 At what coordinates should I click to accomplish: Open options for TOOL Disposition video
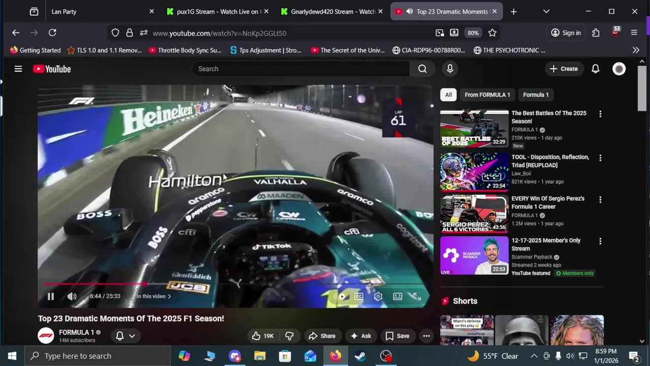(x=600, y=158)
